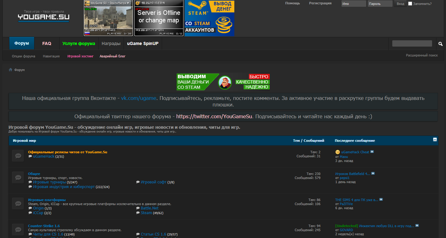
Task: Open the Counter-Strike 1.6 forum
Action: 44,226
